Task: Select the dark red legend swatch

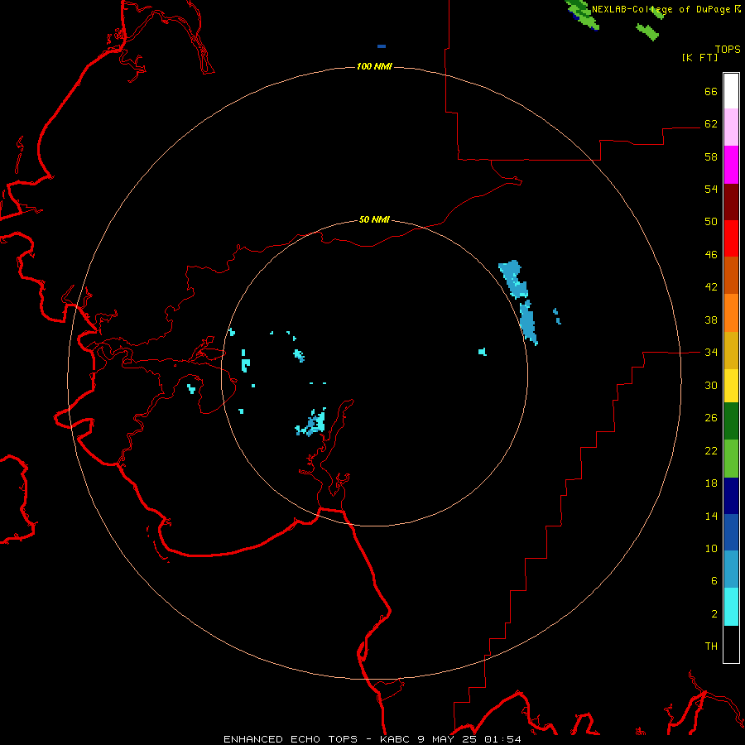Action: pyautogui.click(x=731, y=202)
